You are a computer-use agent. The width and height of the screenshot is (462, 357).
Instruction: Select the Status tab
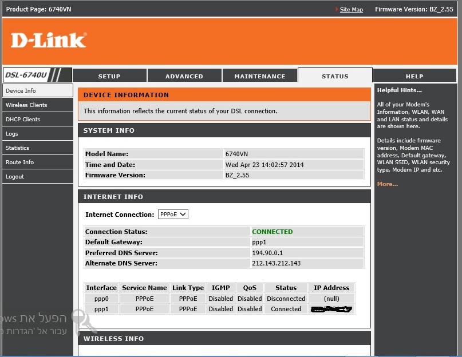[x=335, y=76]
